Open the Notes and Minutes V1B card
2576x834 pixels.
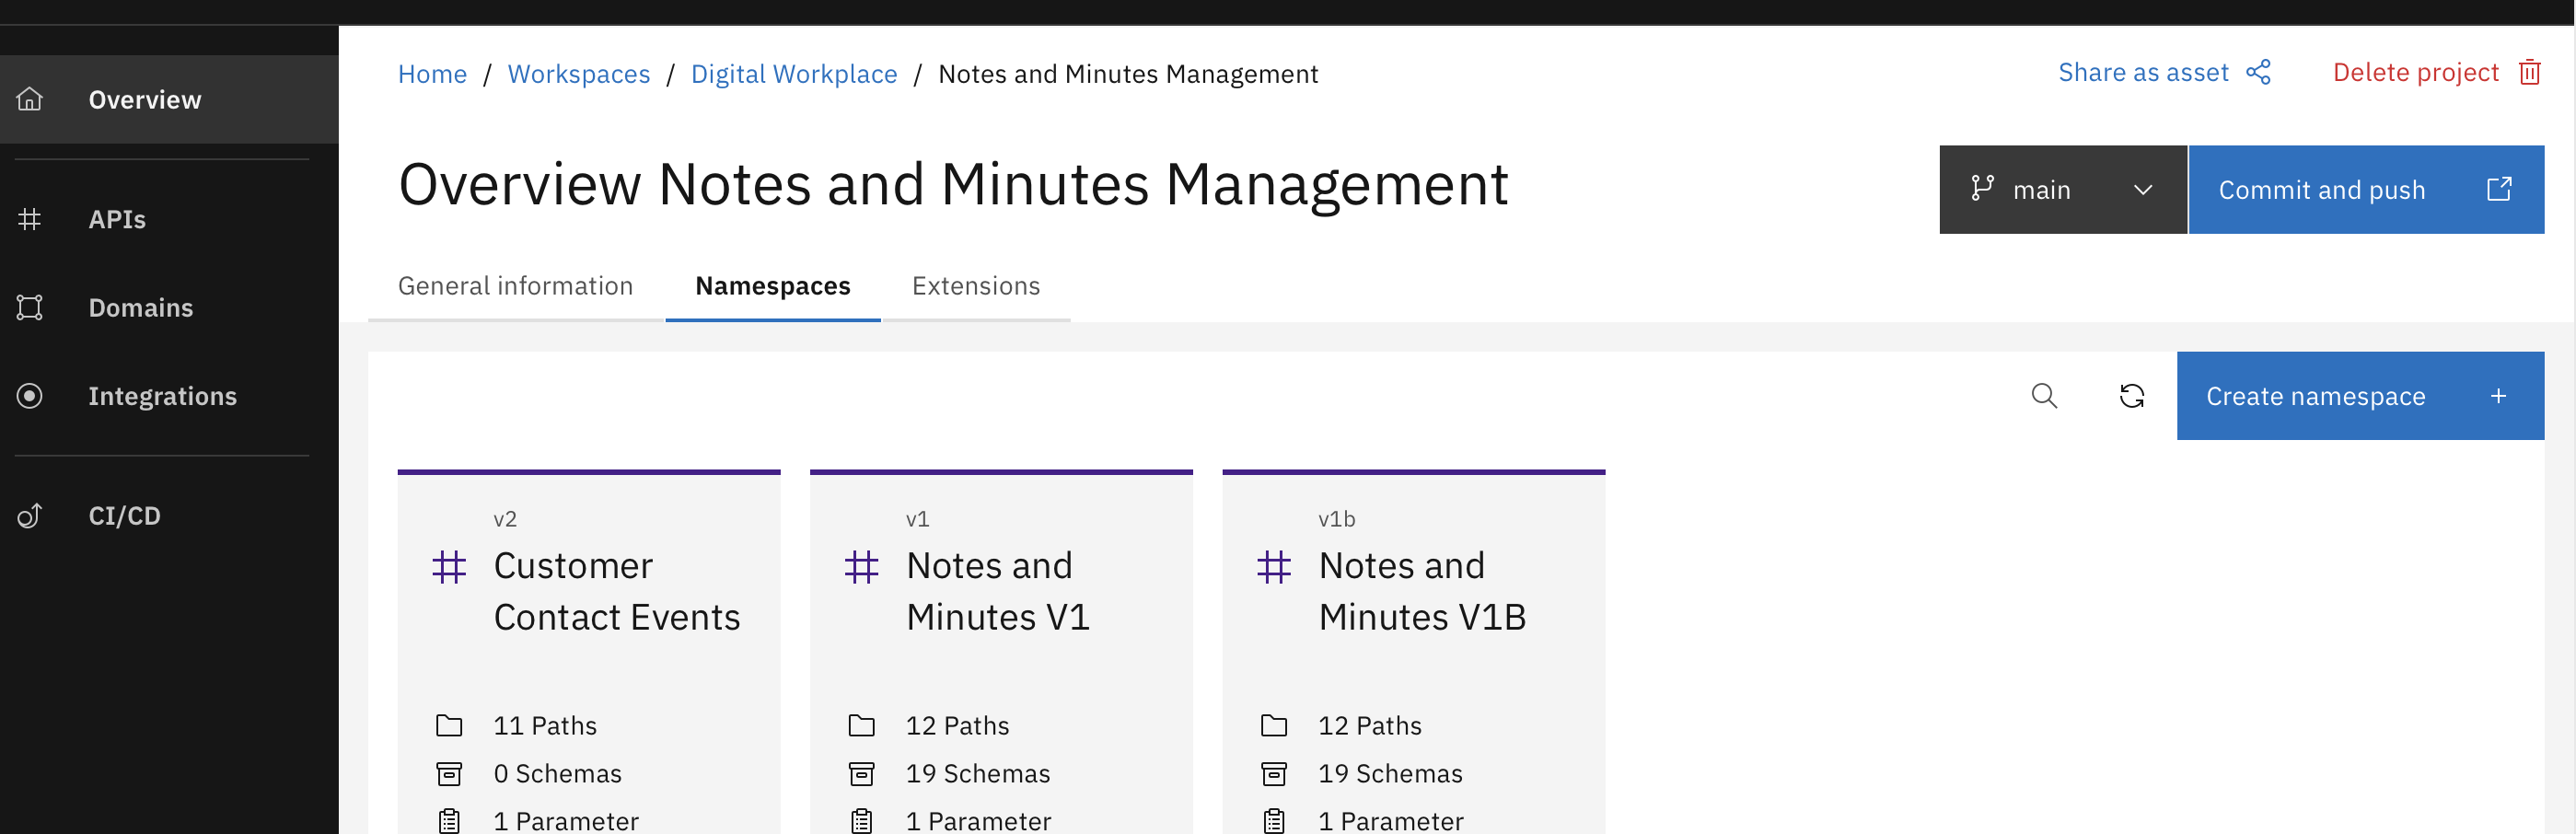1421,591
